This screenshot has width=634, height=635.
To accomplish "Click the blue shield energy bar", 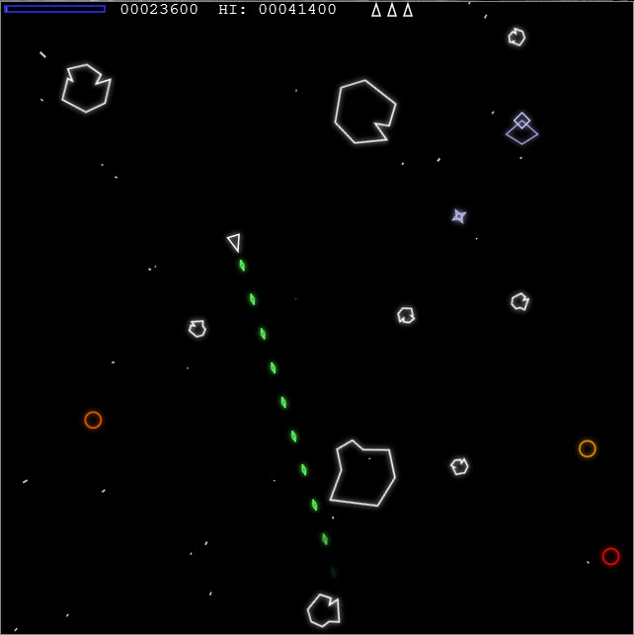I will 55,9.
